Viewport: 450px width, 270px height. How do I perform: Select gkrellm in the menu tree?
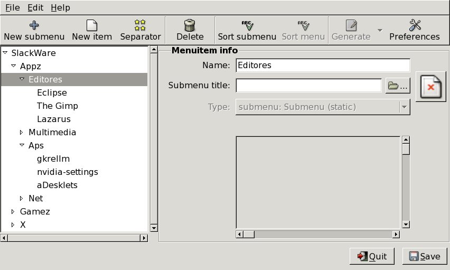click(53, 159)
